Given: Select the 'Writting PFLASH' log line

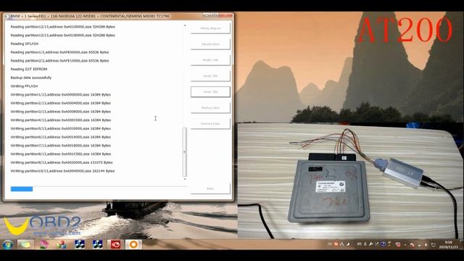Looking at the screenshot, I should [x=24, y=86].
